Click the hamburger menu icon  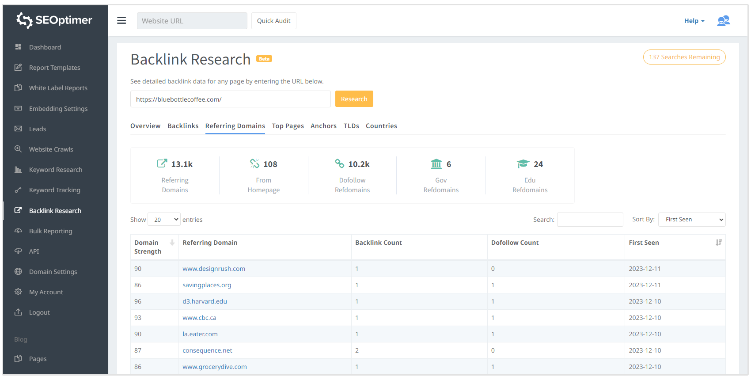121,21
